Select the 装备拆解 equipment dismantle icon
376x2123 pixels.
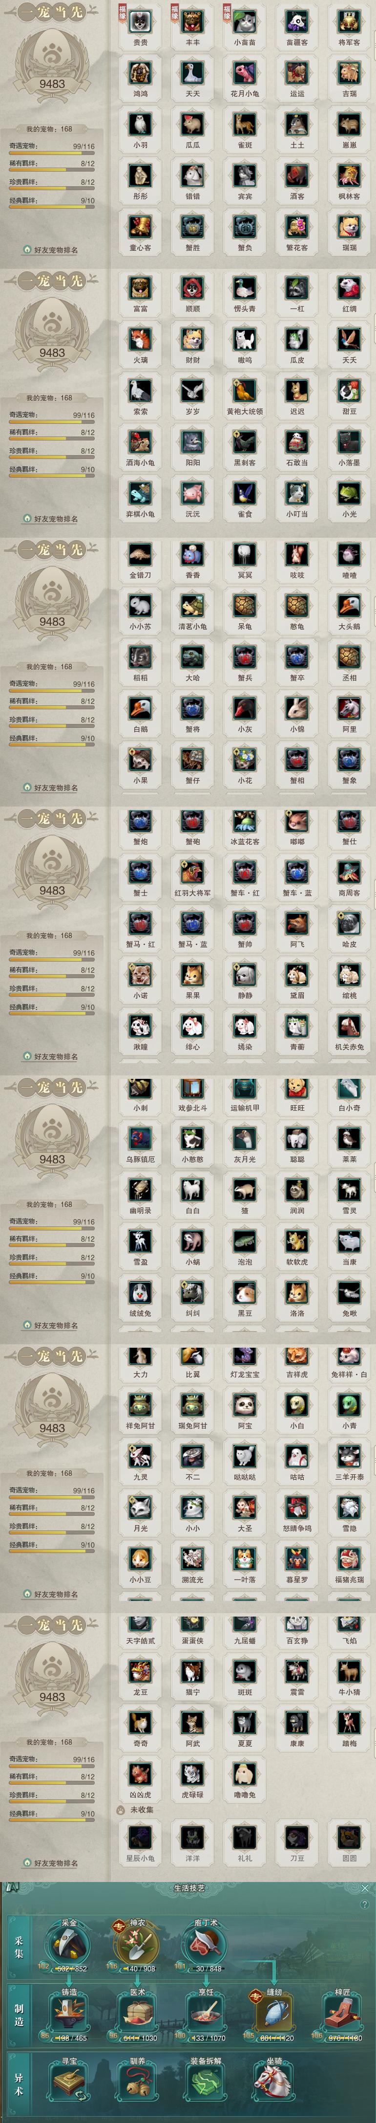tap(206, 2081)
